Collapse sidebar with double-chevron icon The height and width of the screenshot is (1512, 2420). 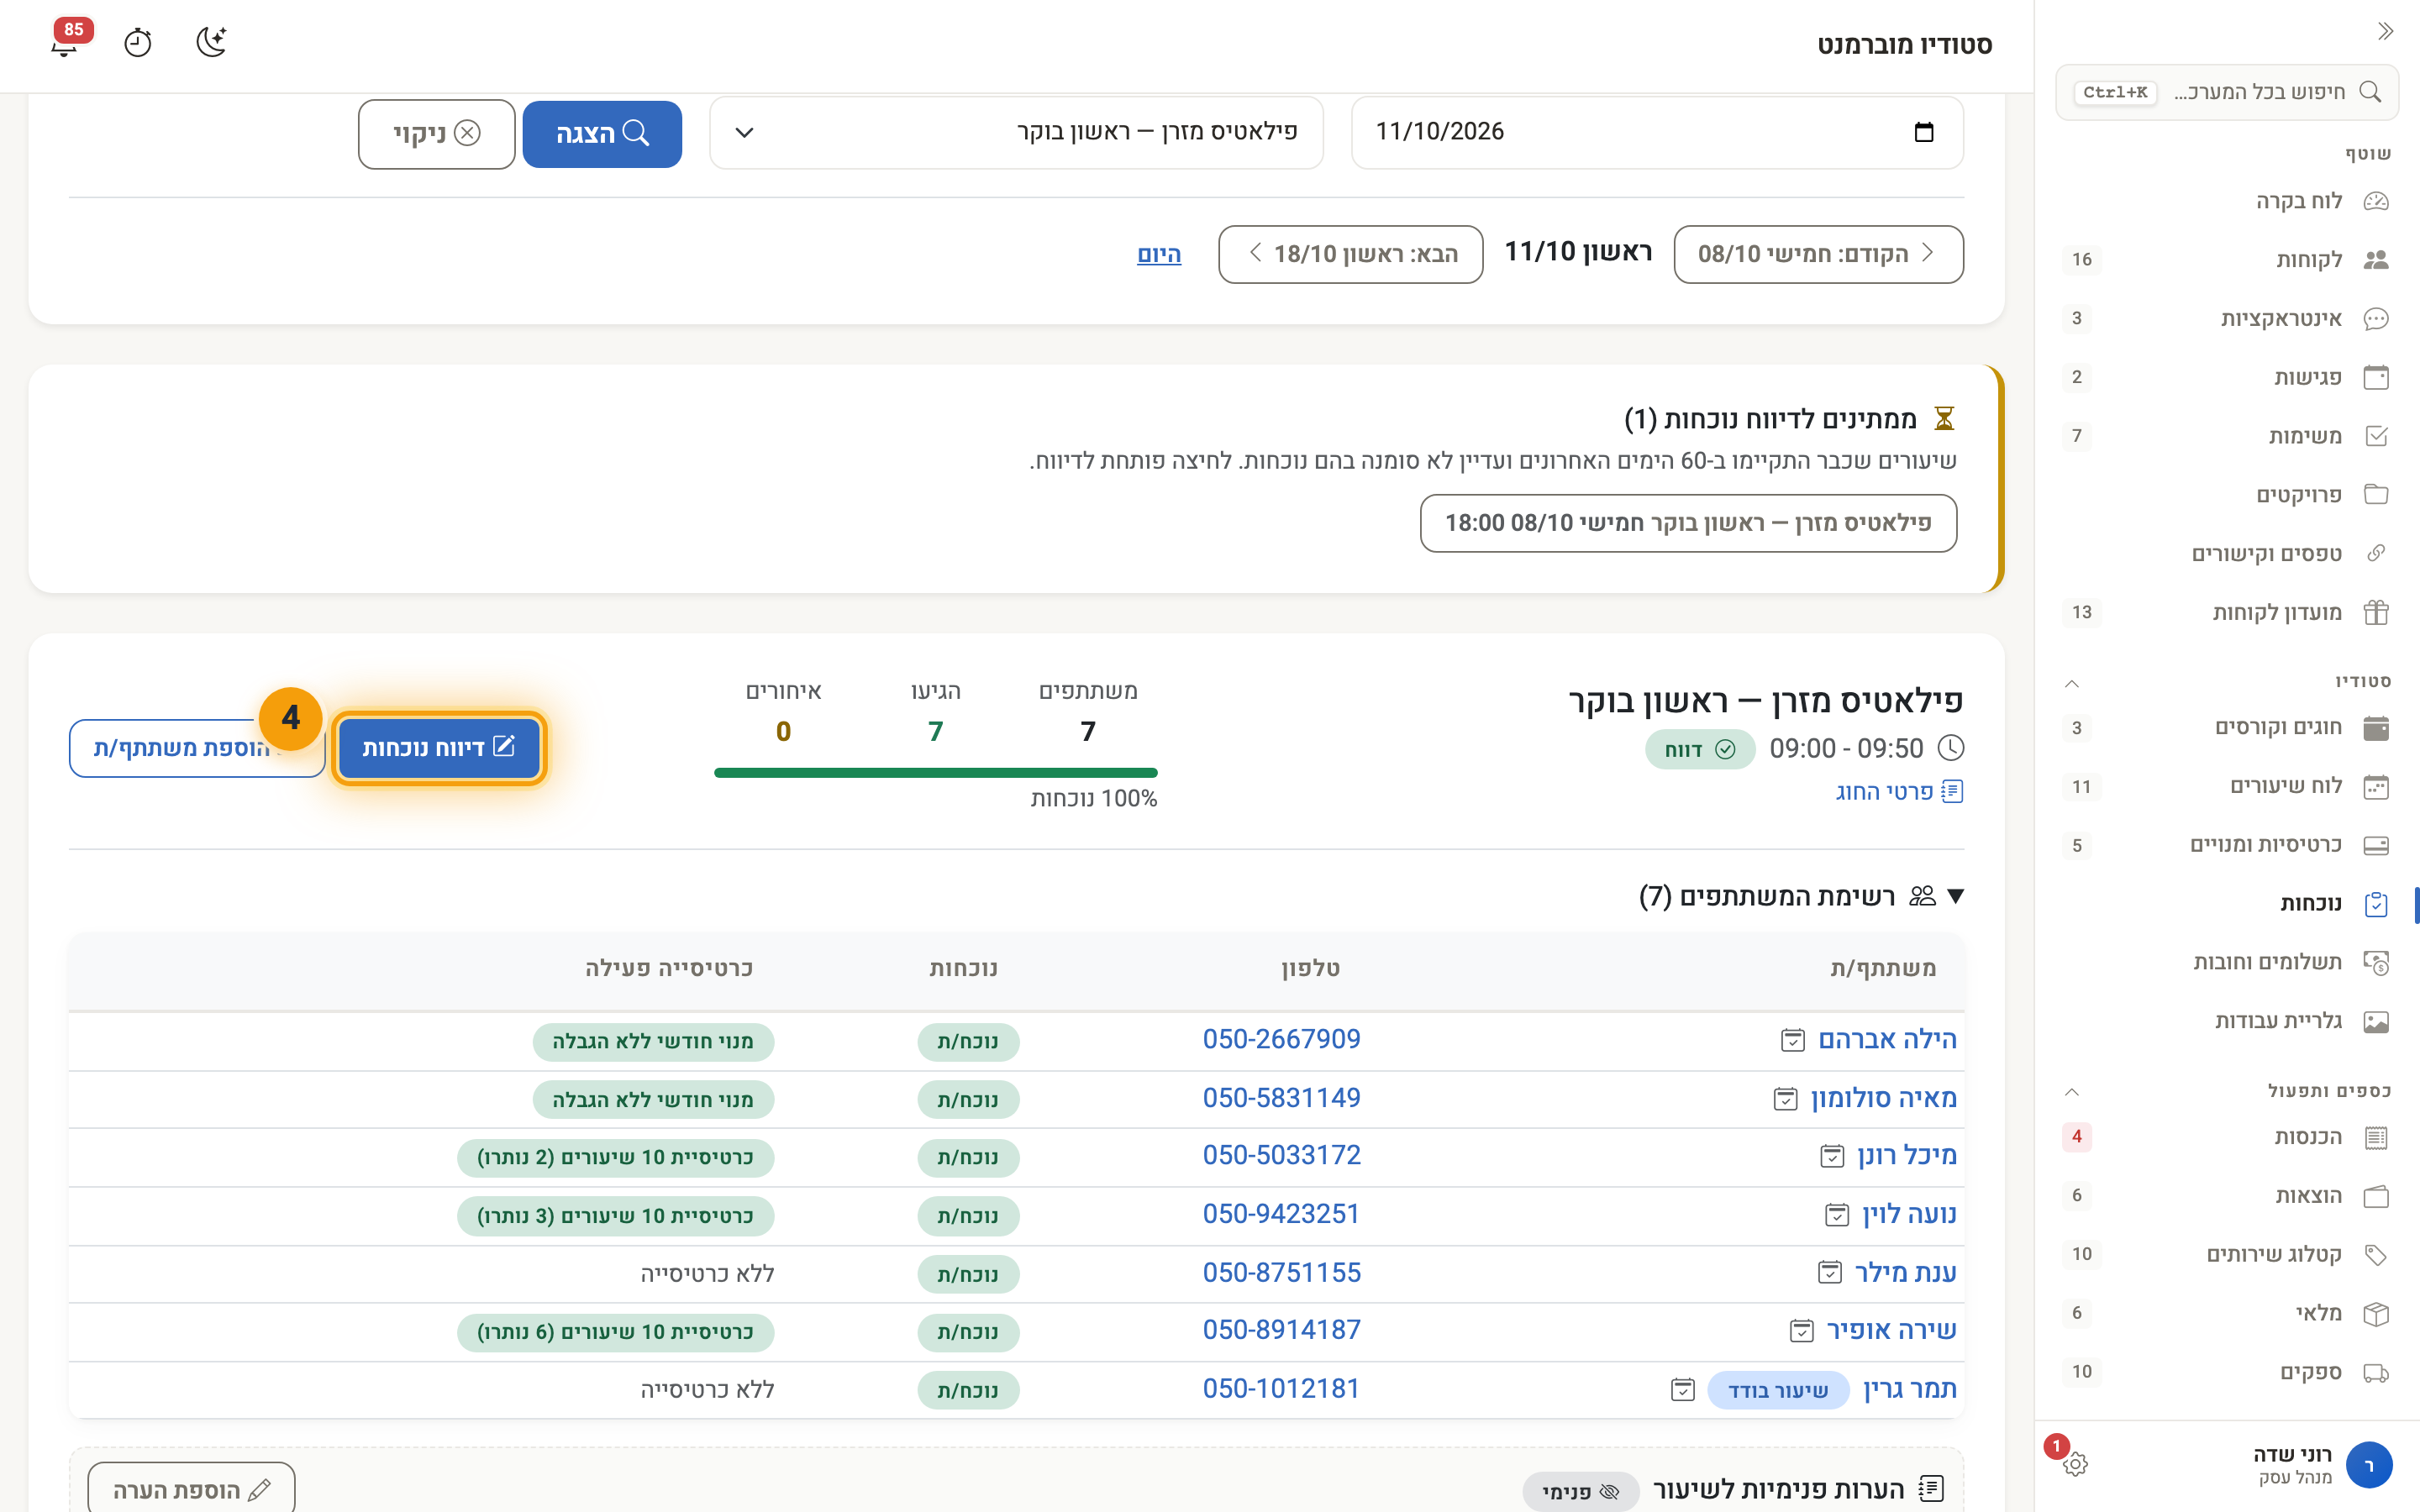[2385, 32]
